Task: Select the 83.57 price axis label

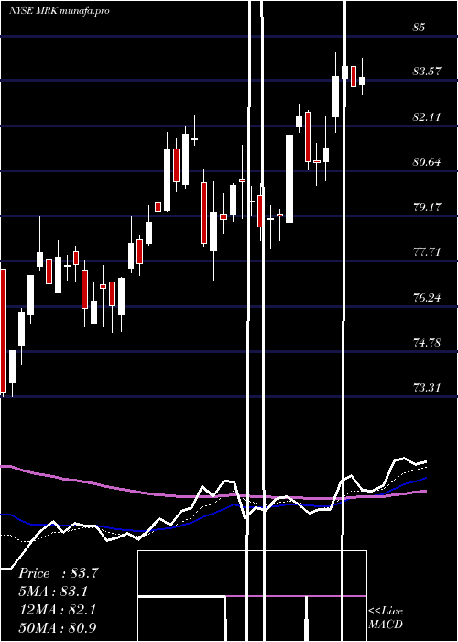Action: click(x=427, y=72)
